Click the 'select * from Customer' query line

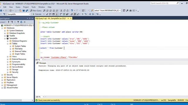tap(52, 48)
